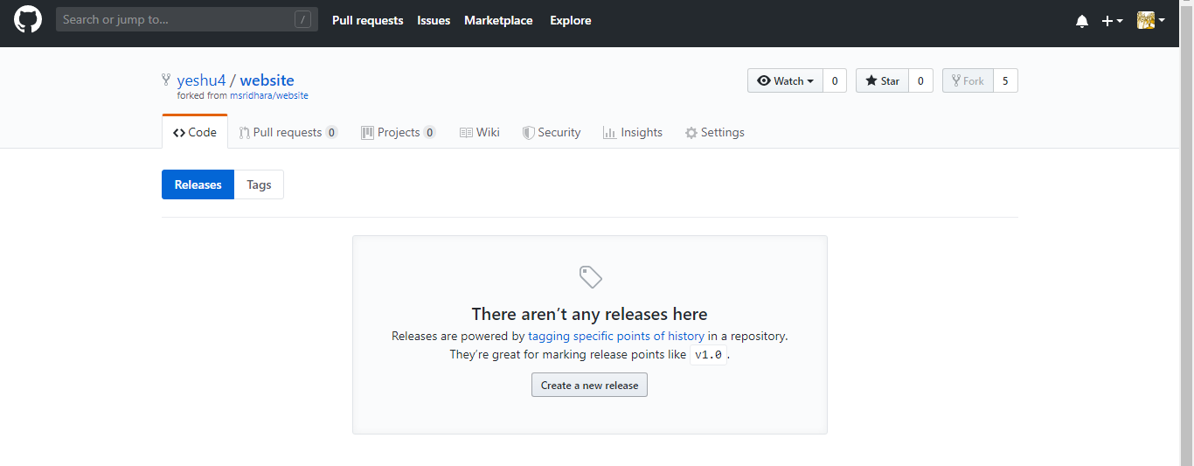Click the stargazers count 0
The image size is (1194, 466).
920,80
